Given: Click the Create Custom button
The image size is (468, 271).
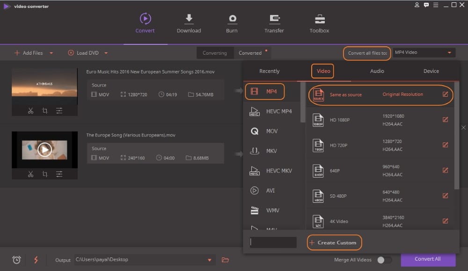Looking at the screenshot, I should (x=335, y=242).
